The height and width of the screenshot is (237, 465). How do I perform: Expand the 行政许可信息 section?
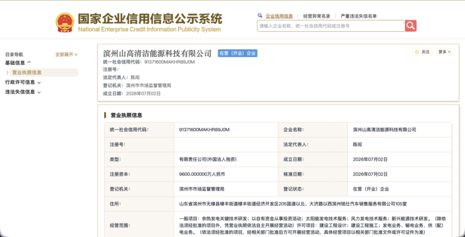coord(23,82)
